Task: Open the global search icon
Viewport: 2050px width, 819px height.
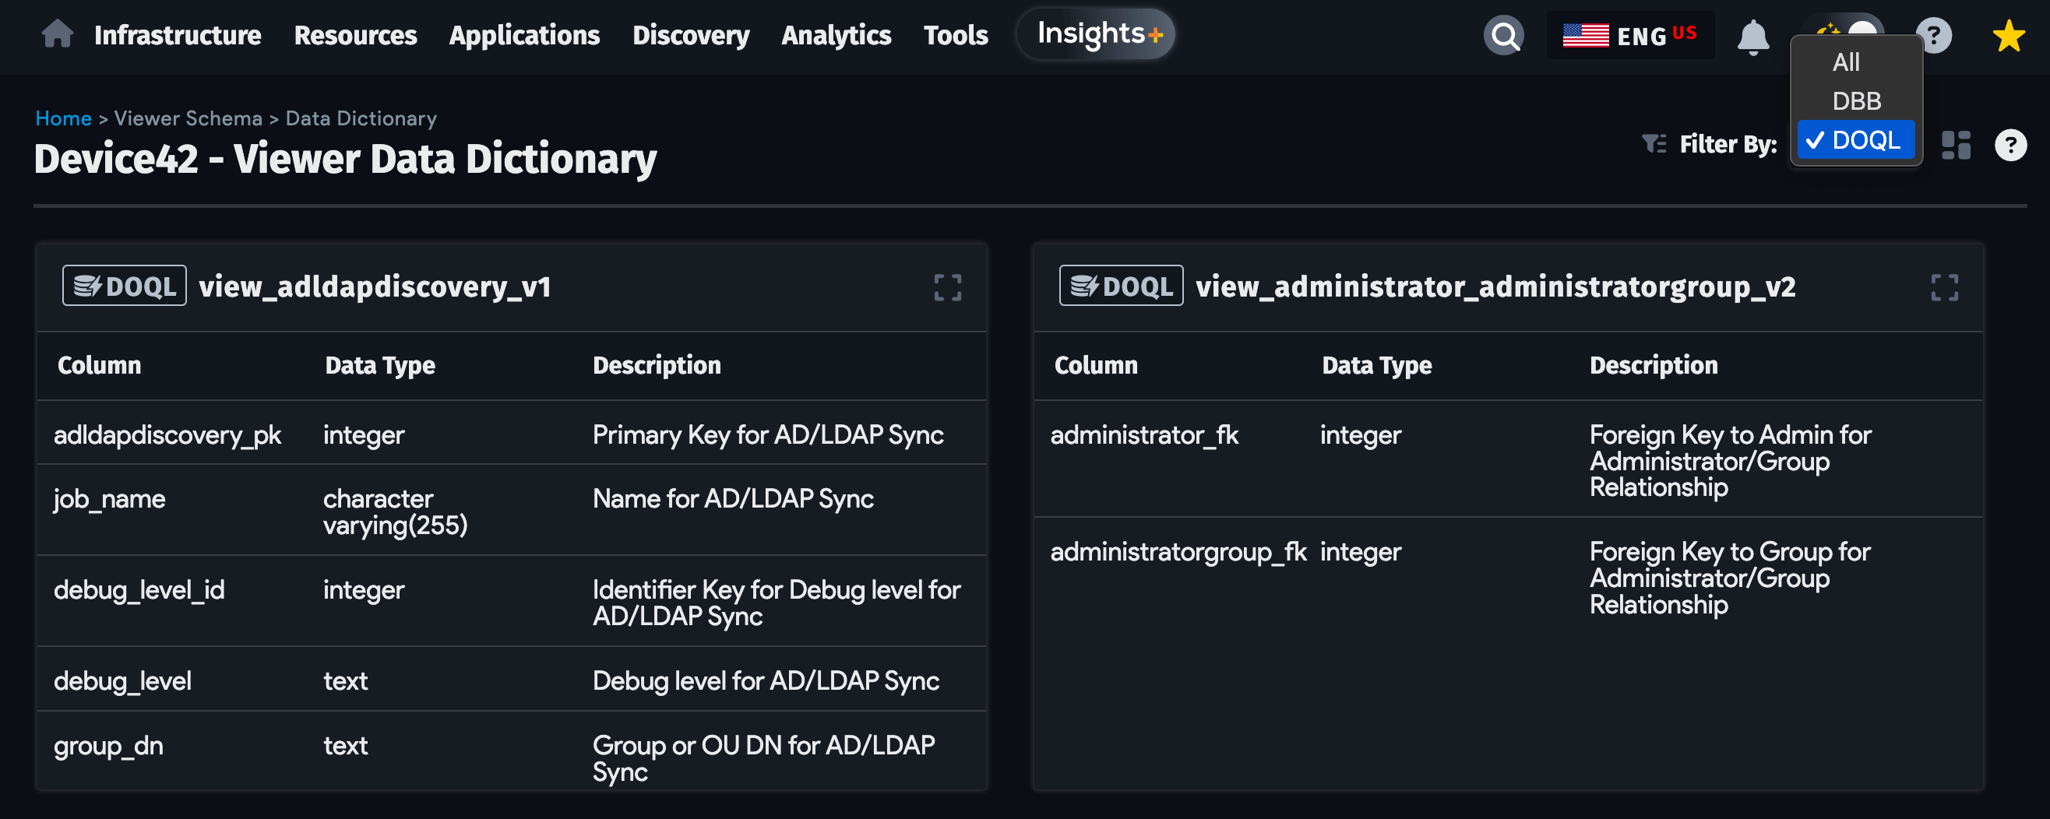Action: pos(1503,36)
